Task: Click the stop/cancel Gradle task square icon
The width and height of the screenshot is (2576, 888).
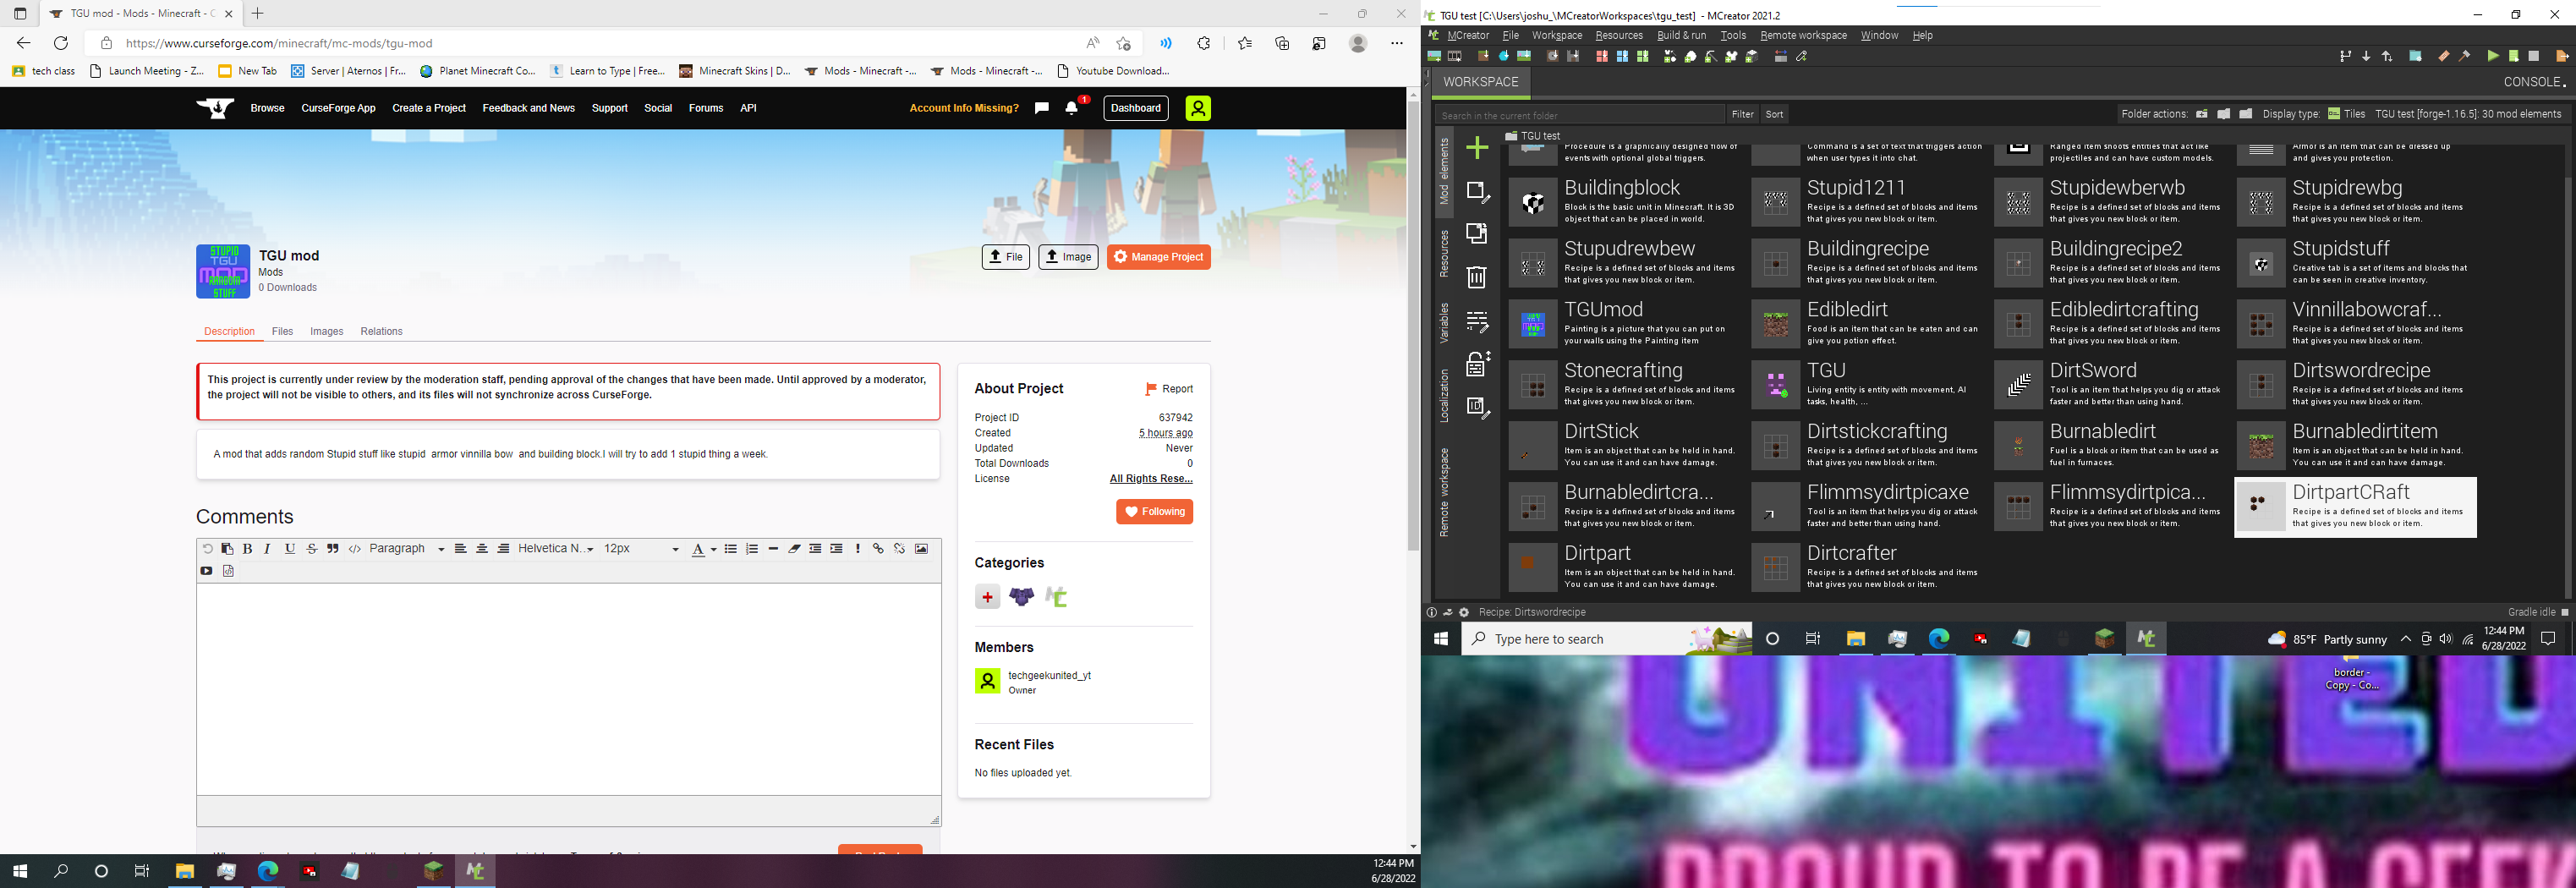Action: tap(2534, 56)
